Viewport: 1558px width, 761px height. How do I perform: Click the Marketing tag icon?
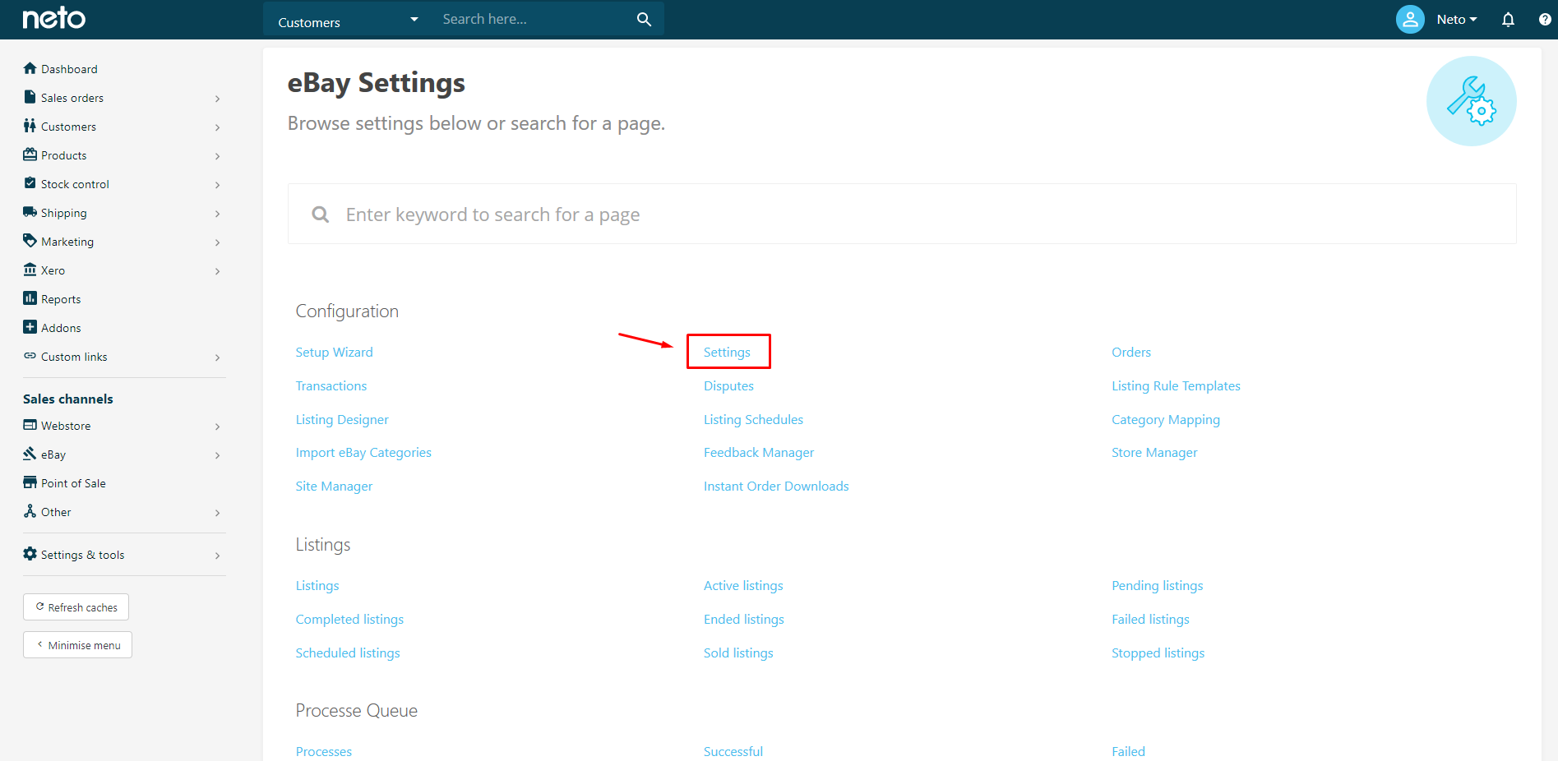[30, 241]
